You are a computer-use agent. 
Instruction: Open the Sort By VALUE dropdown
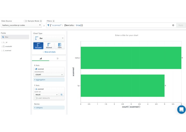[x=46, y=95]
